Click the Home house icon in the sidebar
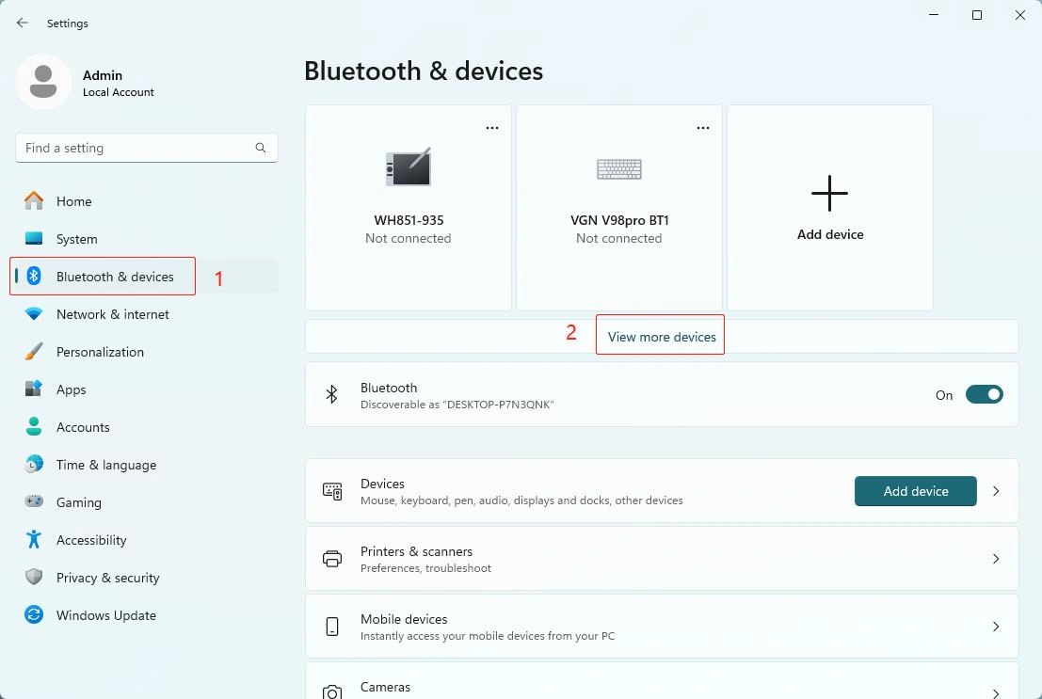The height and width of the screenshot is (699, 1042). pyautogui.click(x=34, y=200)
